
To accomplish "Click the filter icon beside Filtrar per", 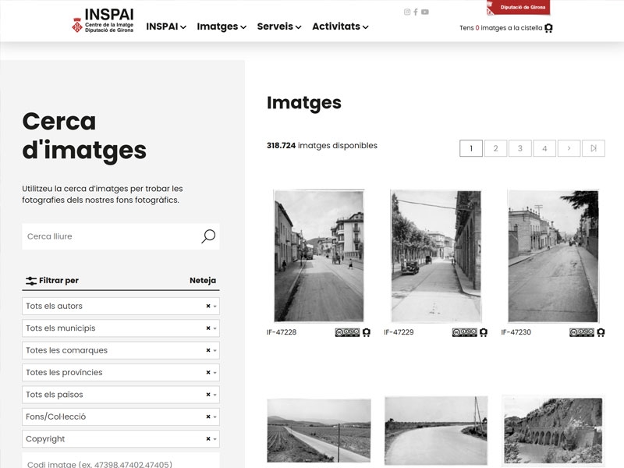I will [31, 279].
